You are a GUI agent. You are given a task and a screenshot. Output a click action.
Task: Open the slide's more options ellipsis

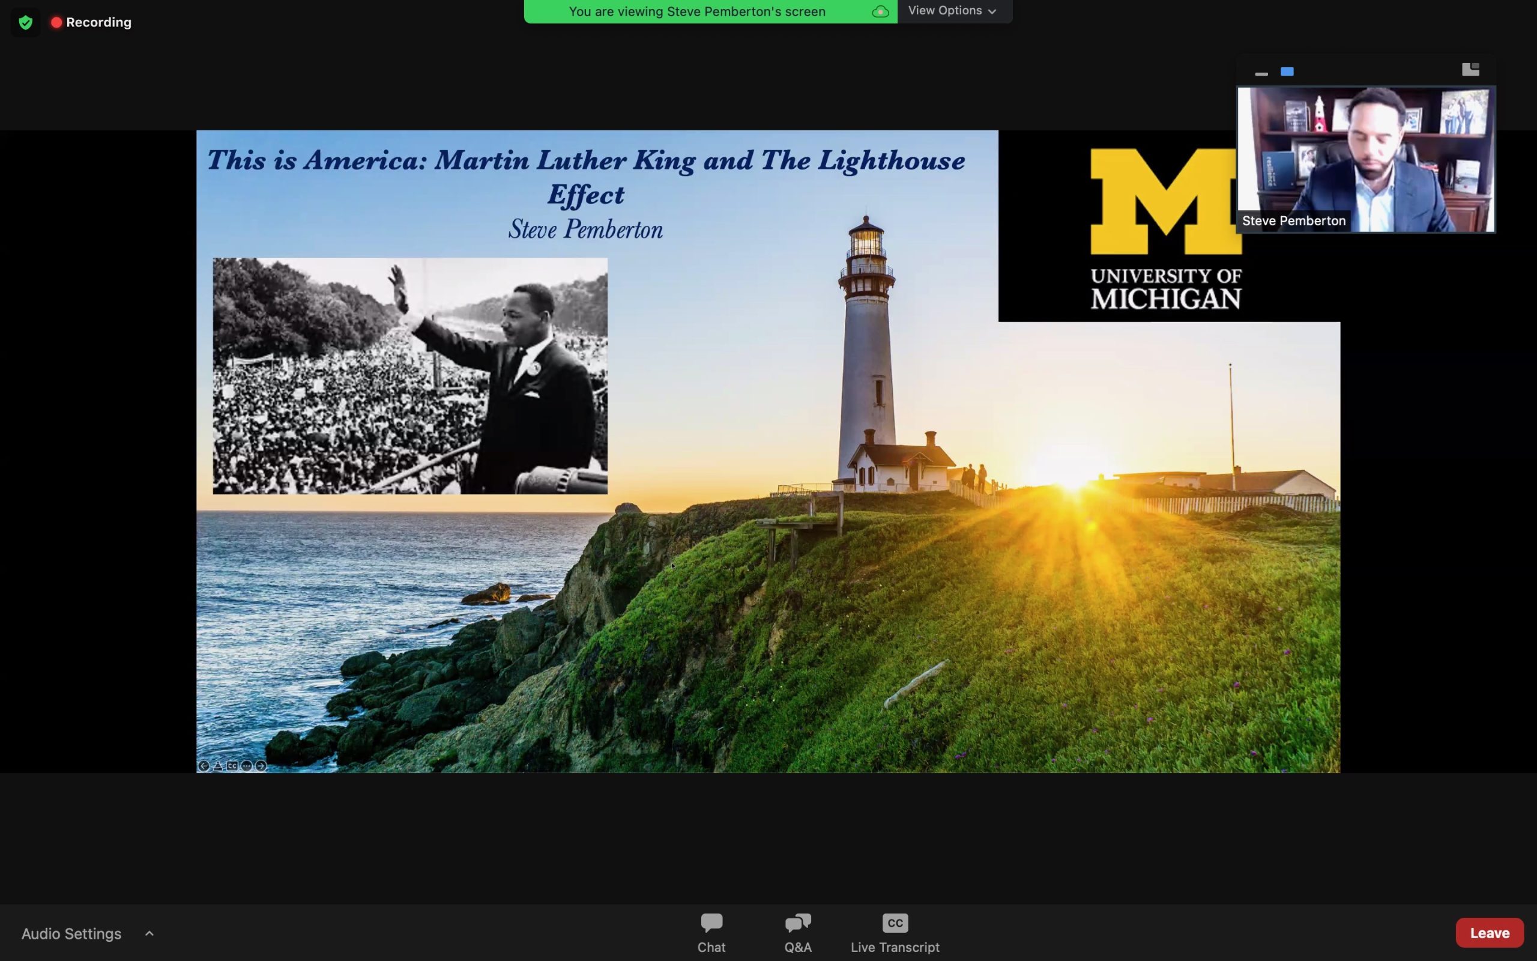(x=248, y=766)
